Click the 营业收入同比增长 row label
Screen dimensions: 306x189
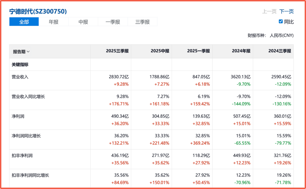[x=28, y=97]
